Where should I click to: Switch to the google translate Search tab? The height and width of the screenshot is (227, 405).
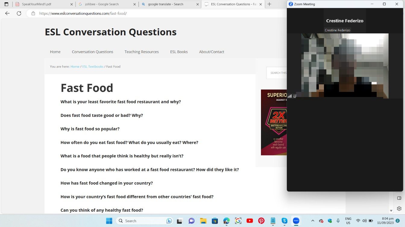[x=170, y=4]
